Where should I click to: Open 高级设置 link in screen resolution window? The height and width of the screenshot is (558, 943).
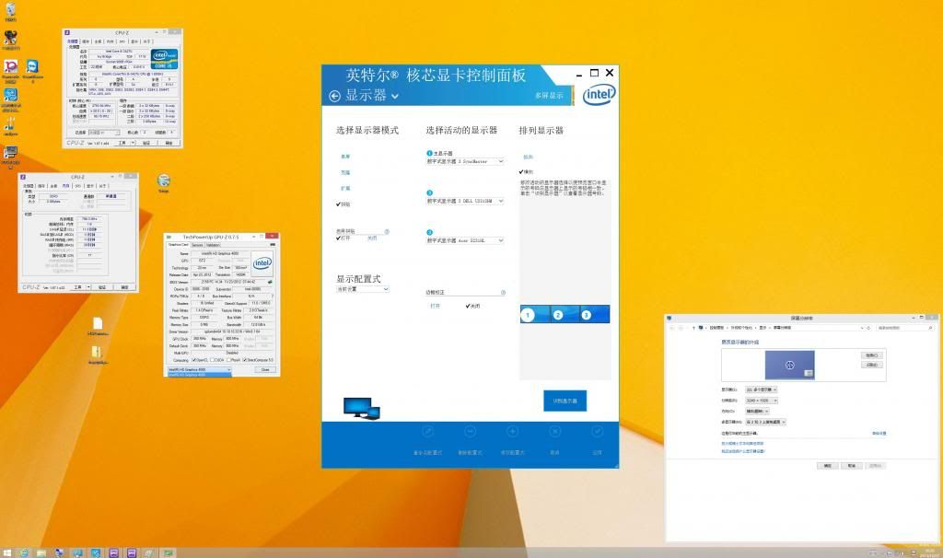tap(879, 434)
